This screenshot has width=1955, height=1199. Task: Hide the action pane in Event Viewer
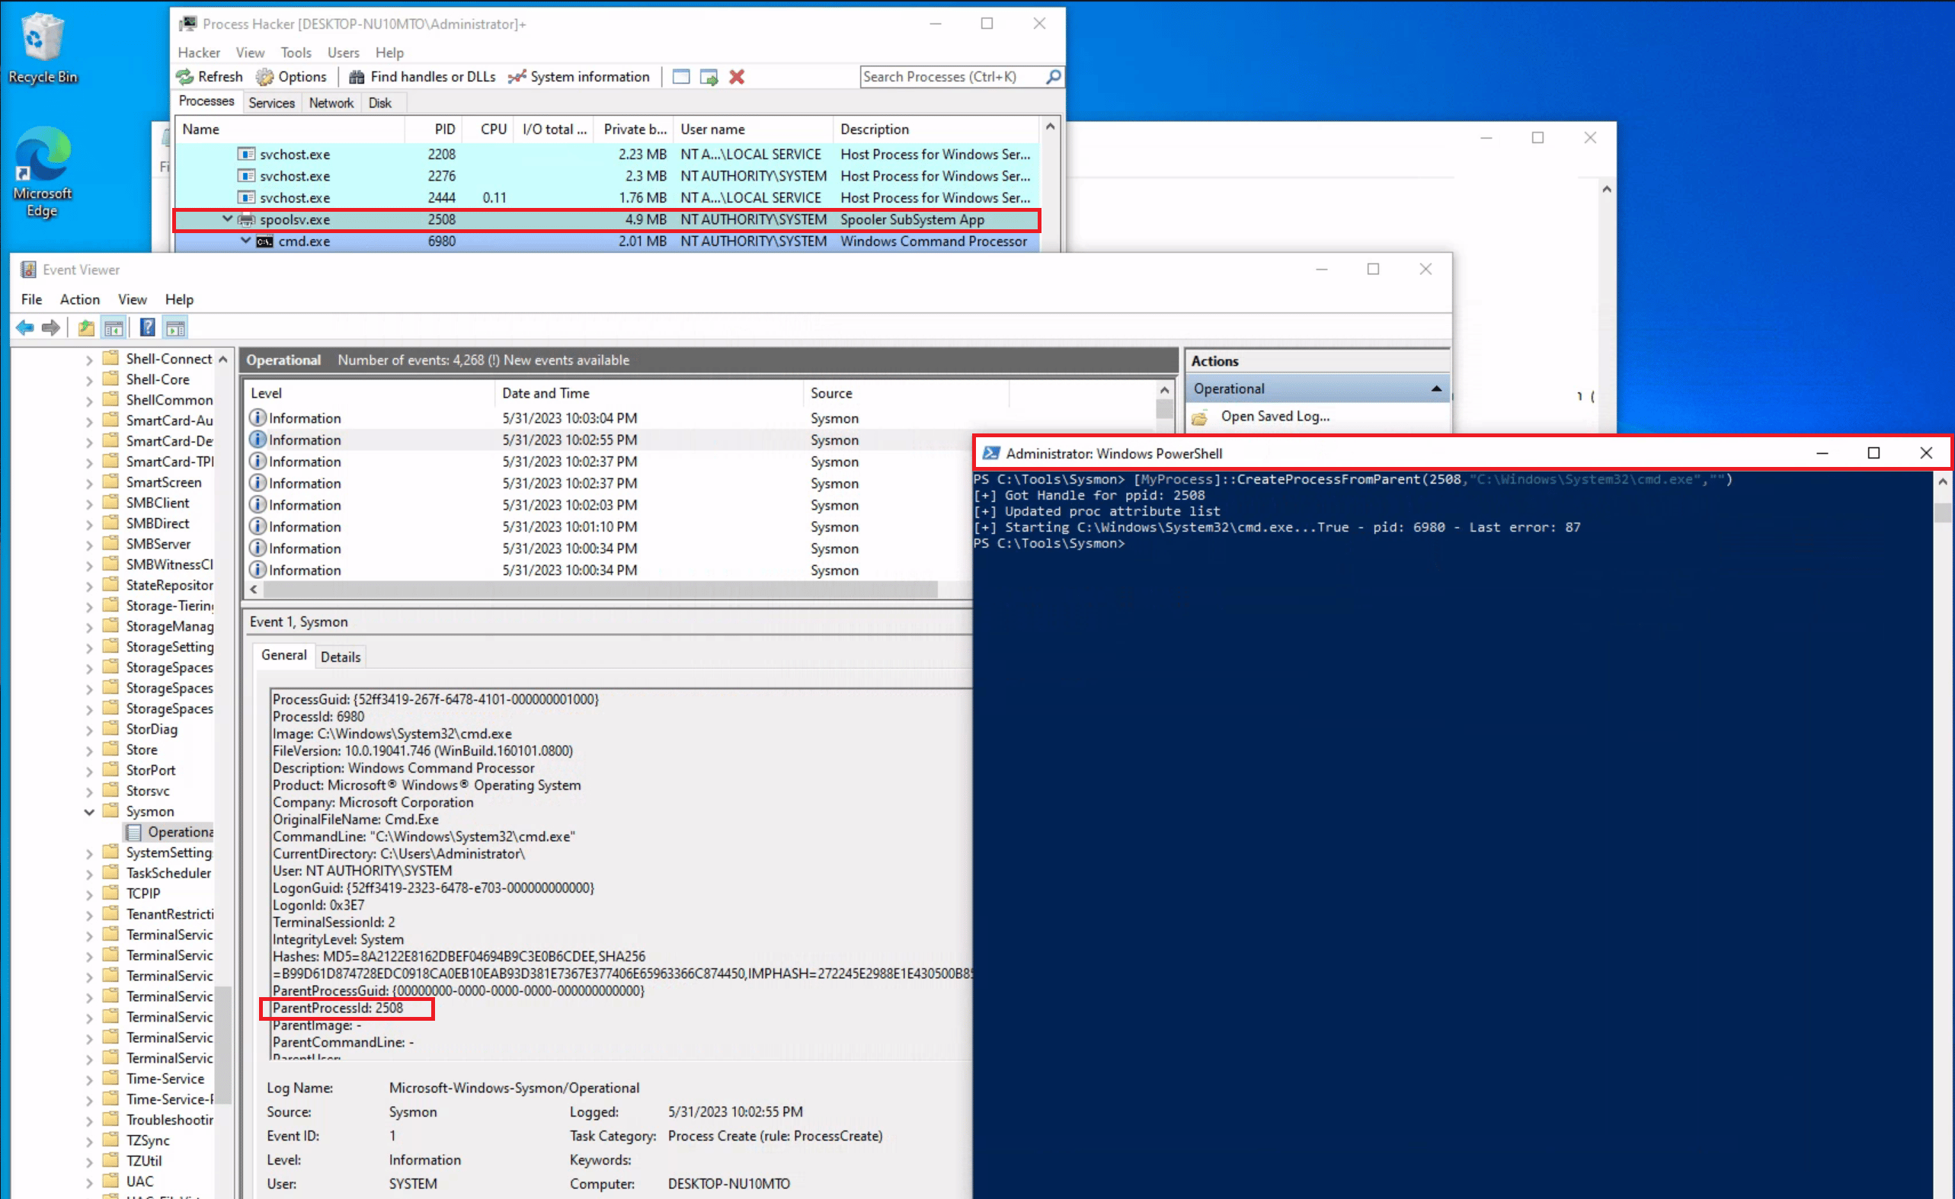click(x=174, y=327)
